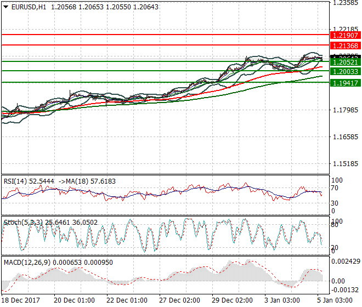Click the 22 Dec 01:00 time label

click(127, 300)
